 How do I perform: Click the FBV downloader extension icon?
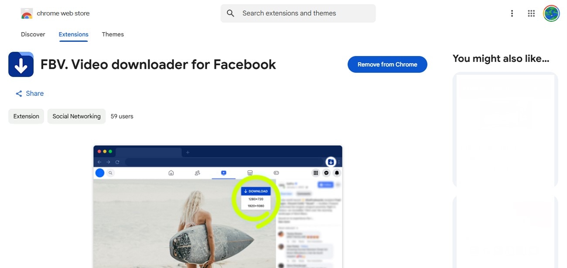coord(21,64)
